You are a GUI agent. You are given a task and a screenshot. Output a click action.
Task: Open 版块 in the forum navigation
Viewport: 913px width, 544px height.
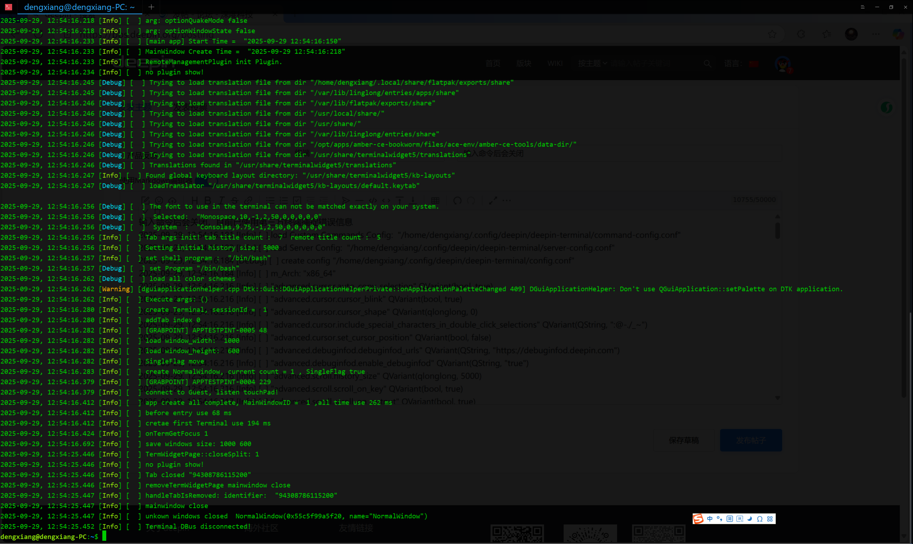(x=524, y=63)
